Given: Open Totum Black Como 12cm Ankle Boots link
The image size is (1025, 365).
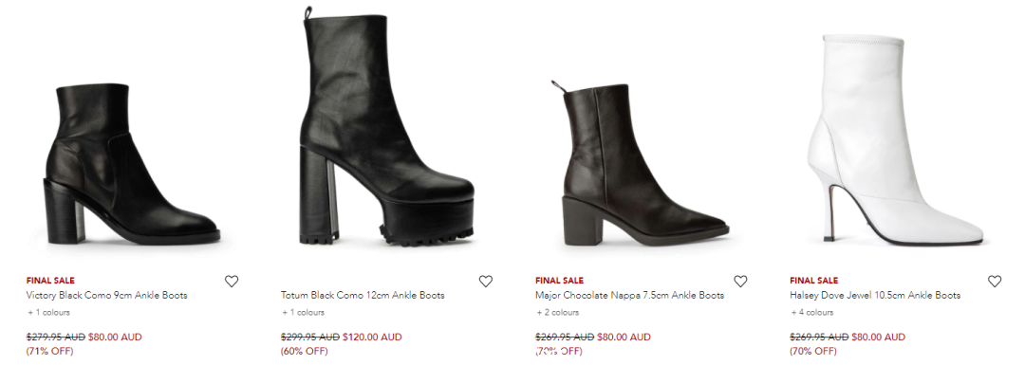Looking at the screenshot, I should [x=363, y=296].
